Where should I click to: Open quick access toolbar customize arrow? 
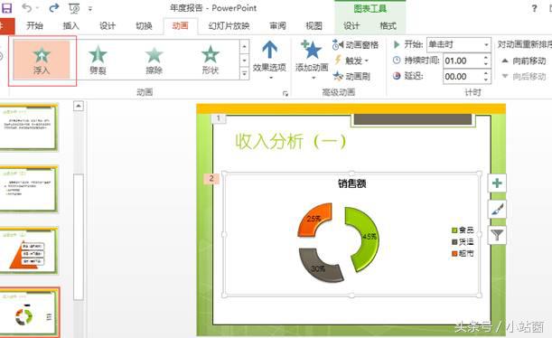pyautogui.click(x=90, y=9)
